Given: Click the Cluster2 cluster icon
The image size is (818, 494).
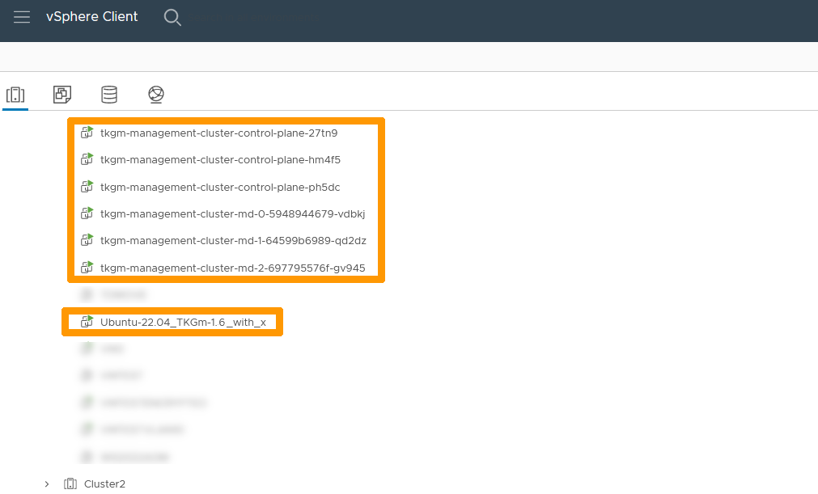Looking at the screenshot, I should click(x=70, y=484).
